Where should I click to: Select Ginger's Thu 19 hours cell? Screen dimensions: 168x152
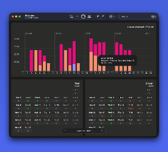pyautogui.click(x=121, y=116)
